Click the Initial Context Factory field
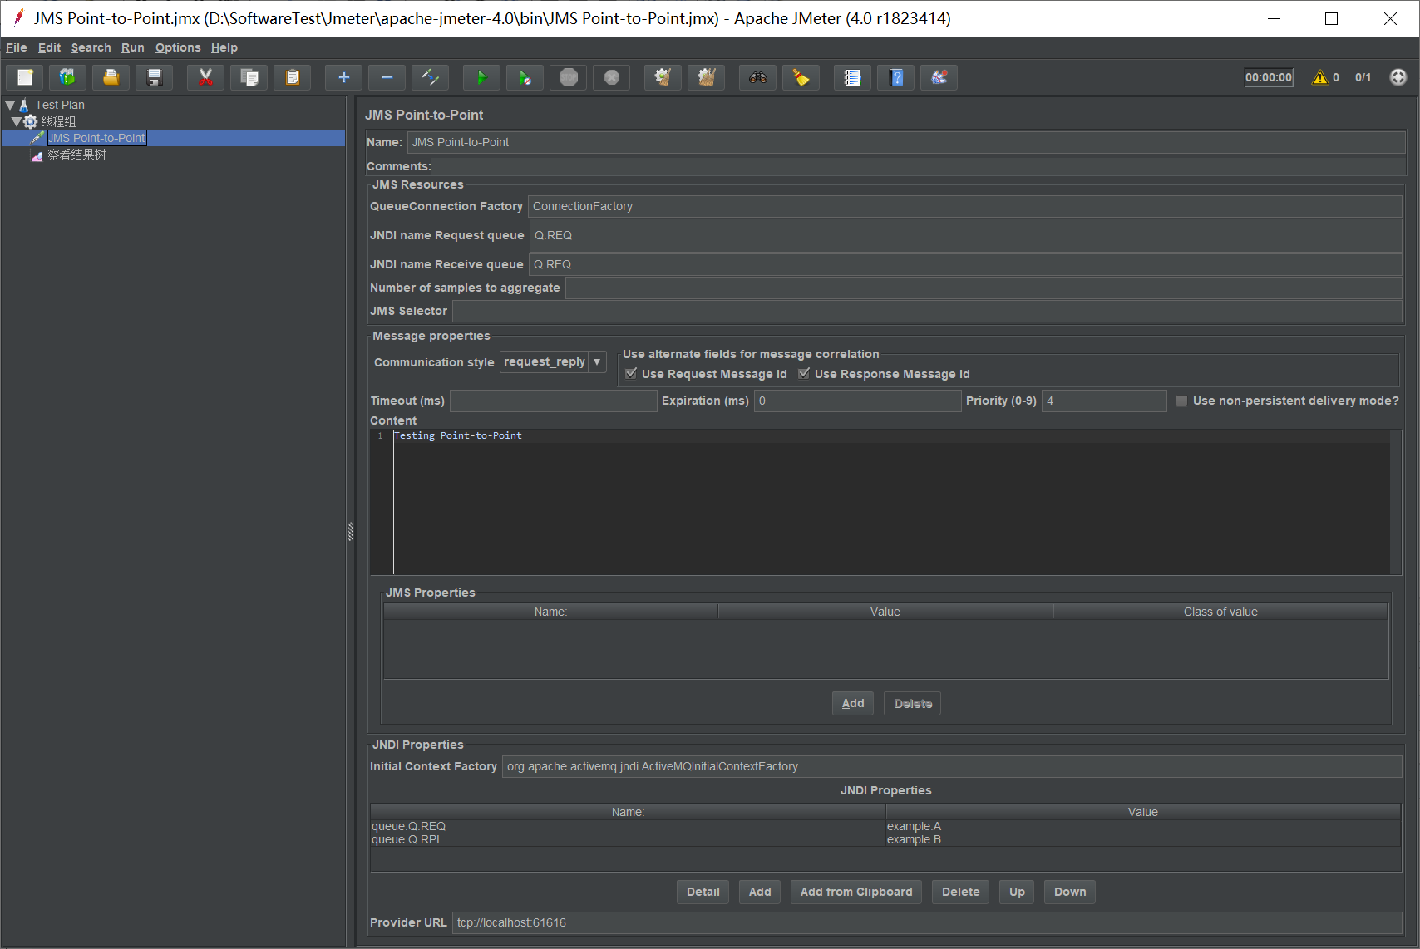The height and width of the screenshot is (949, 1420). [952, 766]
